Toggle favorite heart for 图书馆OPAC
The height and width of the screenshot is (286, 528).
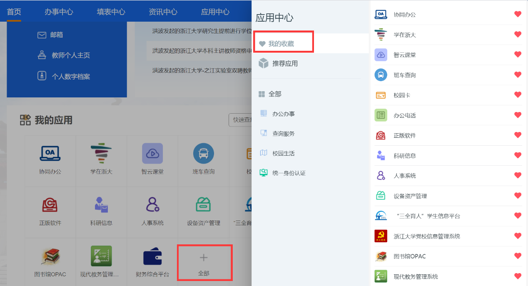pos(518,256)
